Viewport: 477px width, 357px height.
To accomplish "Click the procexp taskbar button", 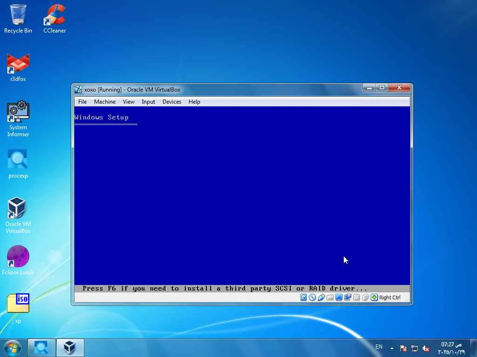I will (x=41, y=348).
